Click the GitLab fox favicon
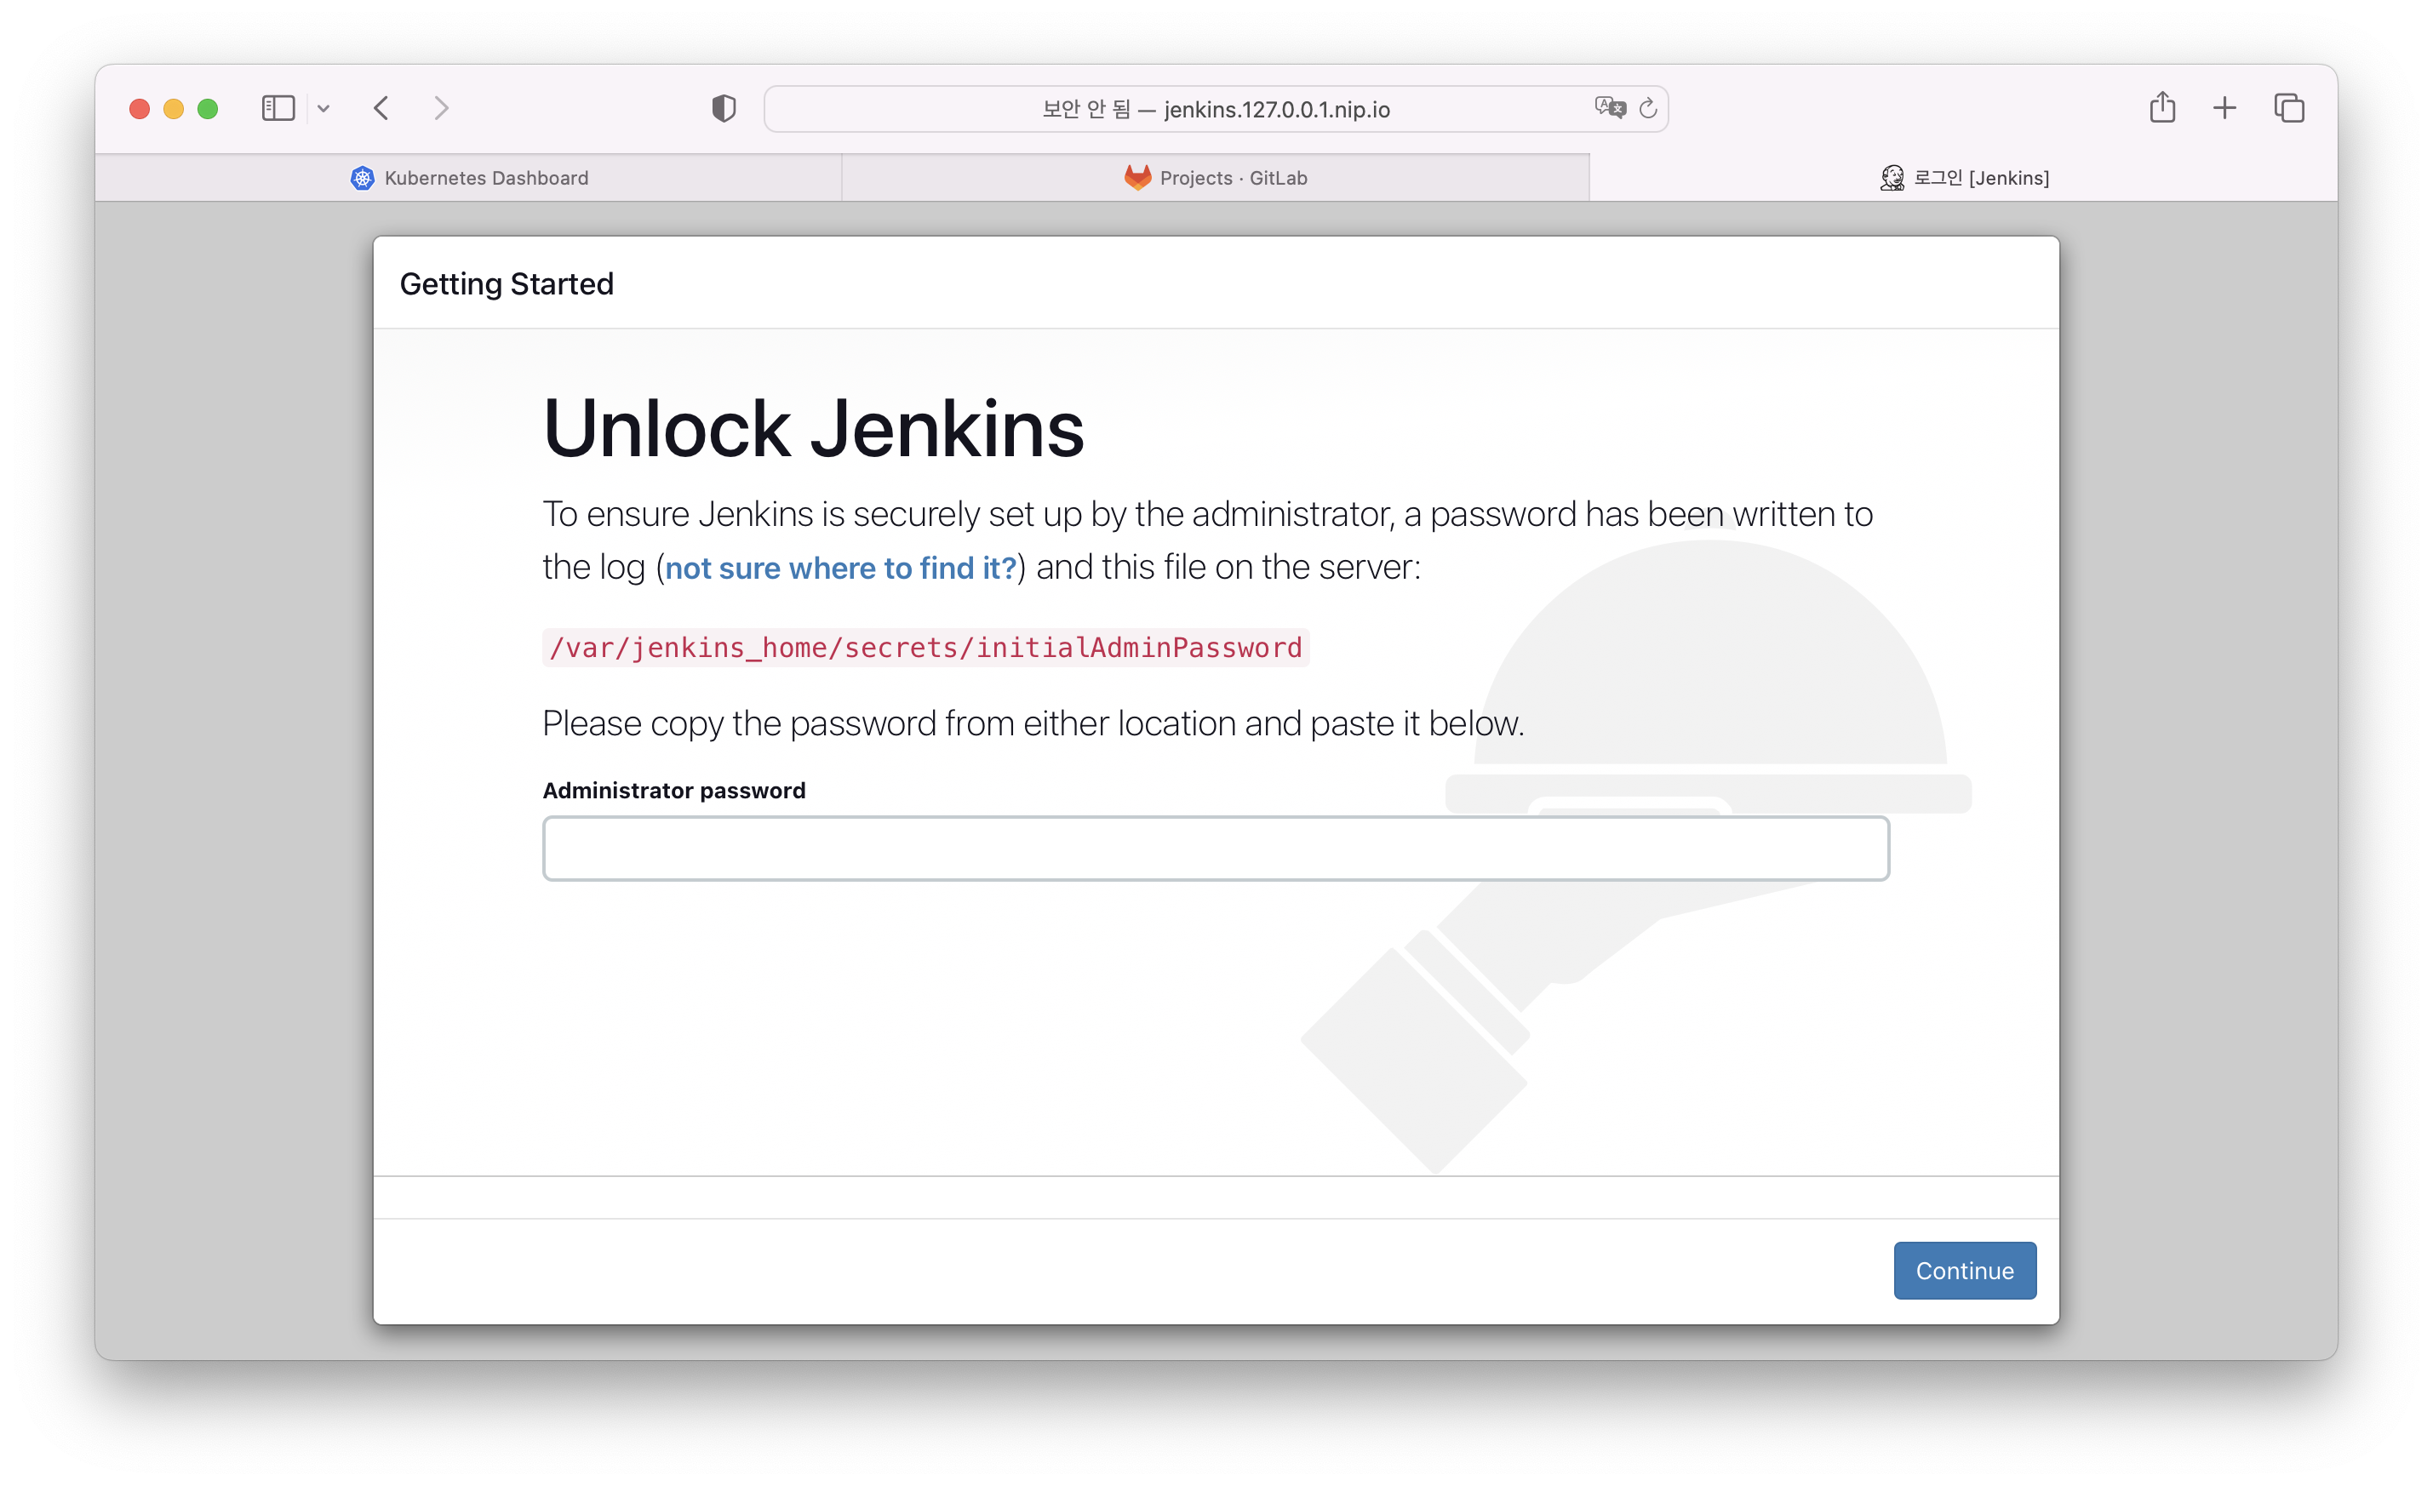 1137,178
